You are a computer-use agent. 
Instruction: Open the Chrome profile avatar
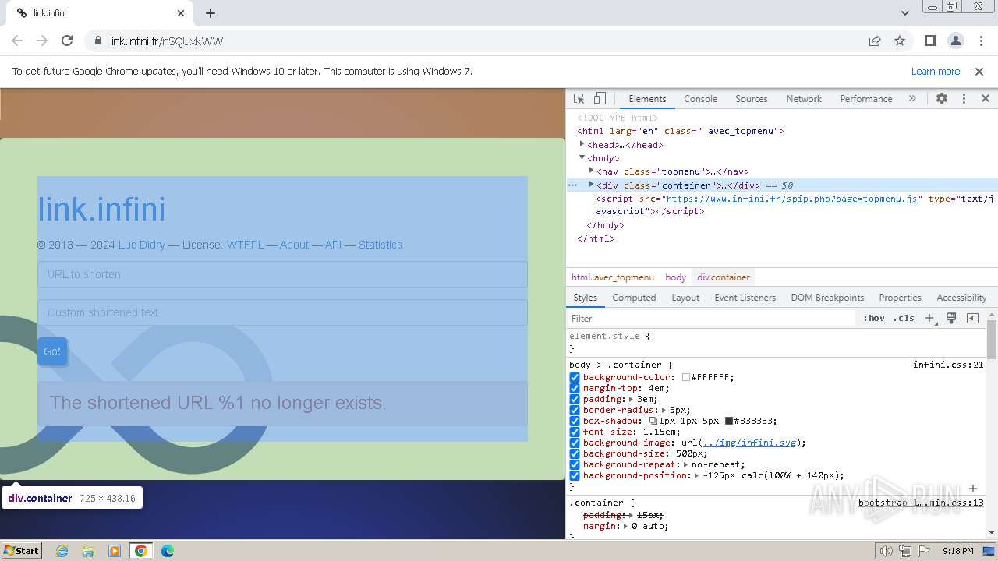pos(956,41)
